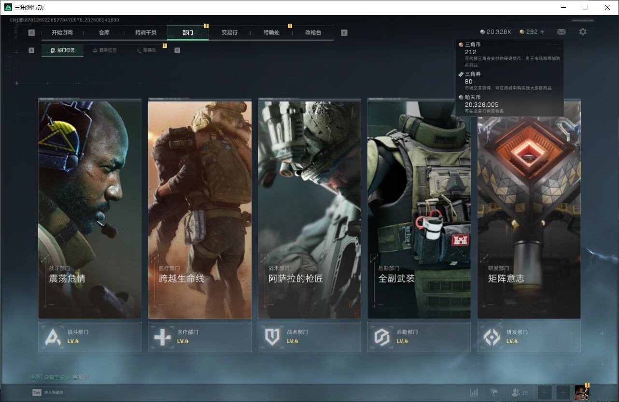
Task: Click the flag icon in bottom bar
Action: click(493, 392)
